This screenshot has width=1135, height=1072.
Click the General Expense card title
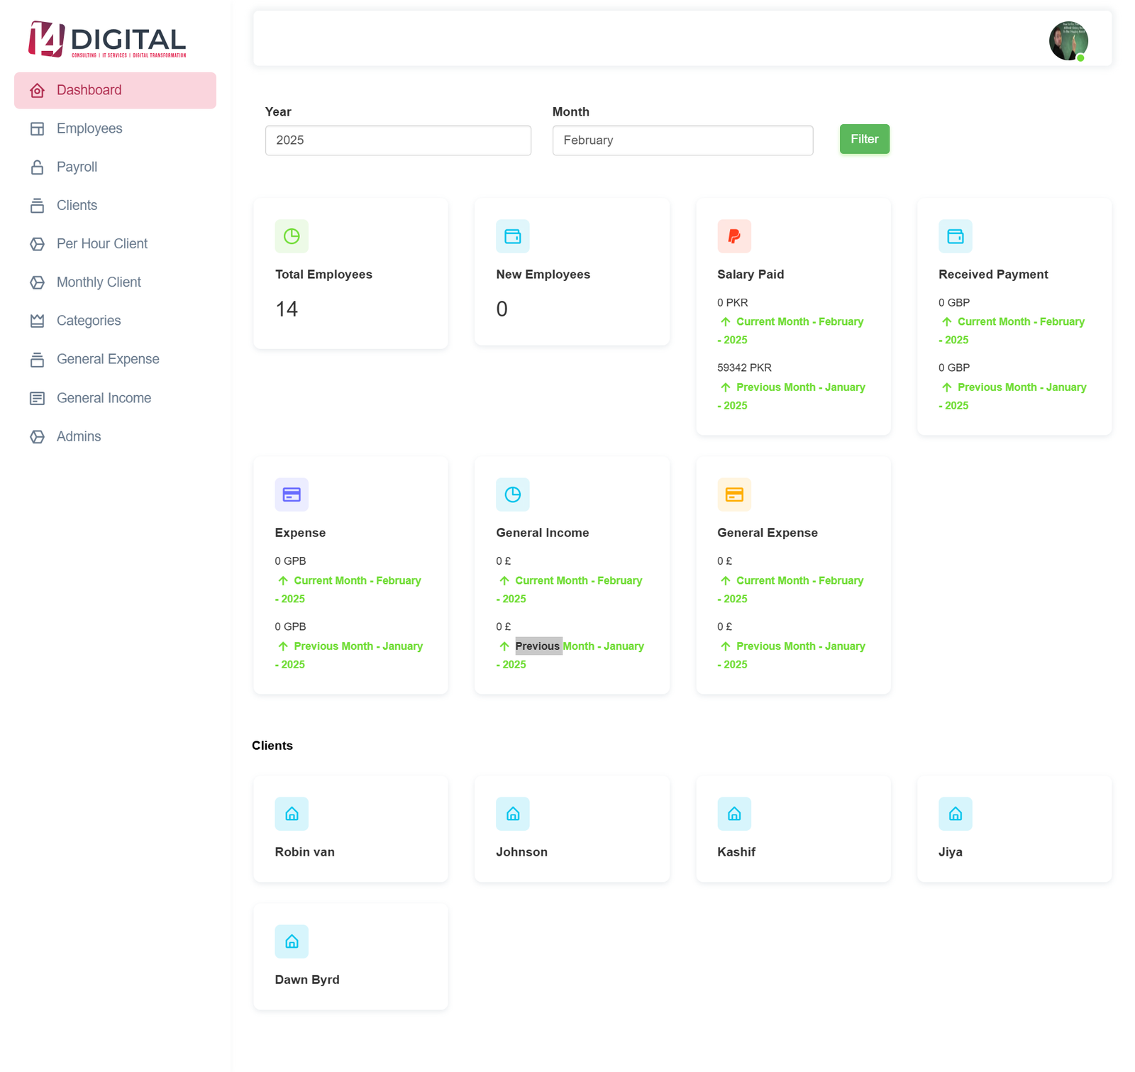coord(768,533)
